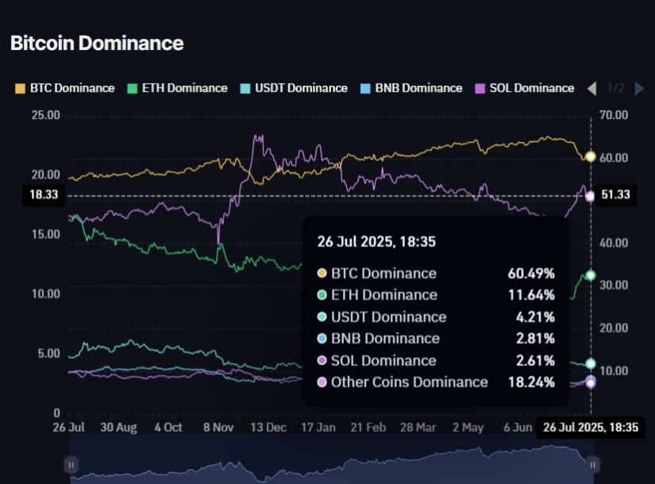Click the 8 Nov x-axis label
This screenshot has height=484, width=655.
coord(218,428)
